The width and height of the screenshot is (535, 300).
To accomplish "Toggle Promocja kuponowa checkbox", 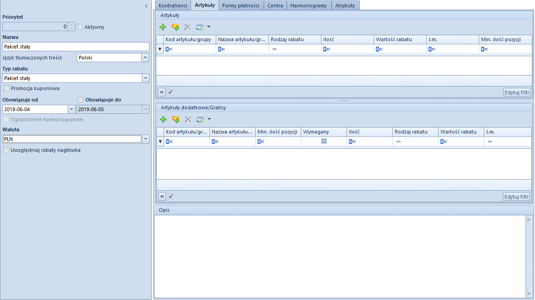I will (x=6, y=88).
